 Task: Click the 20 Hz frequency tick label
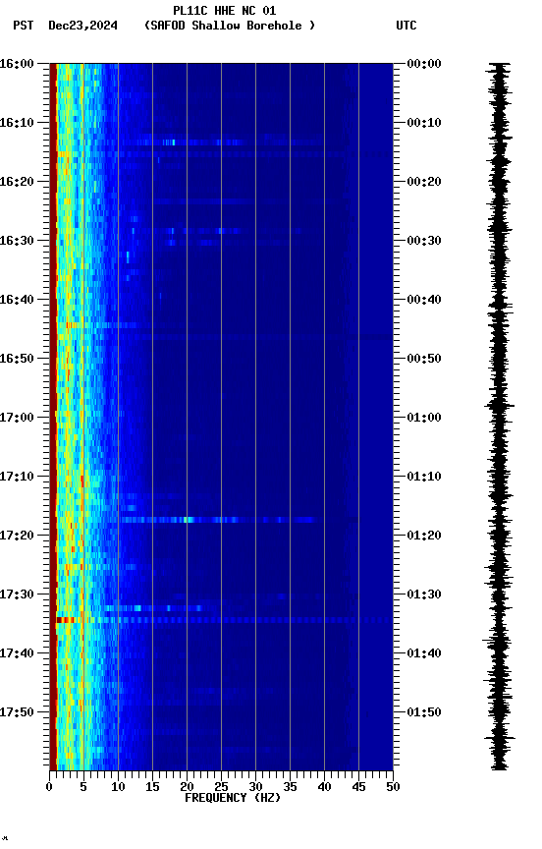(187, 787)
